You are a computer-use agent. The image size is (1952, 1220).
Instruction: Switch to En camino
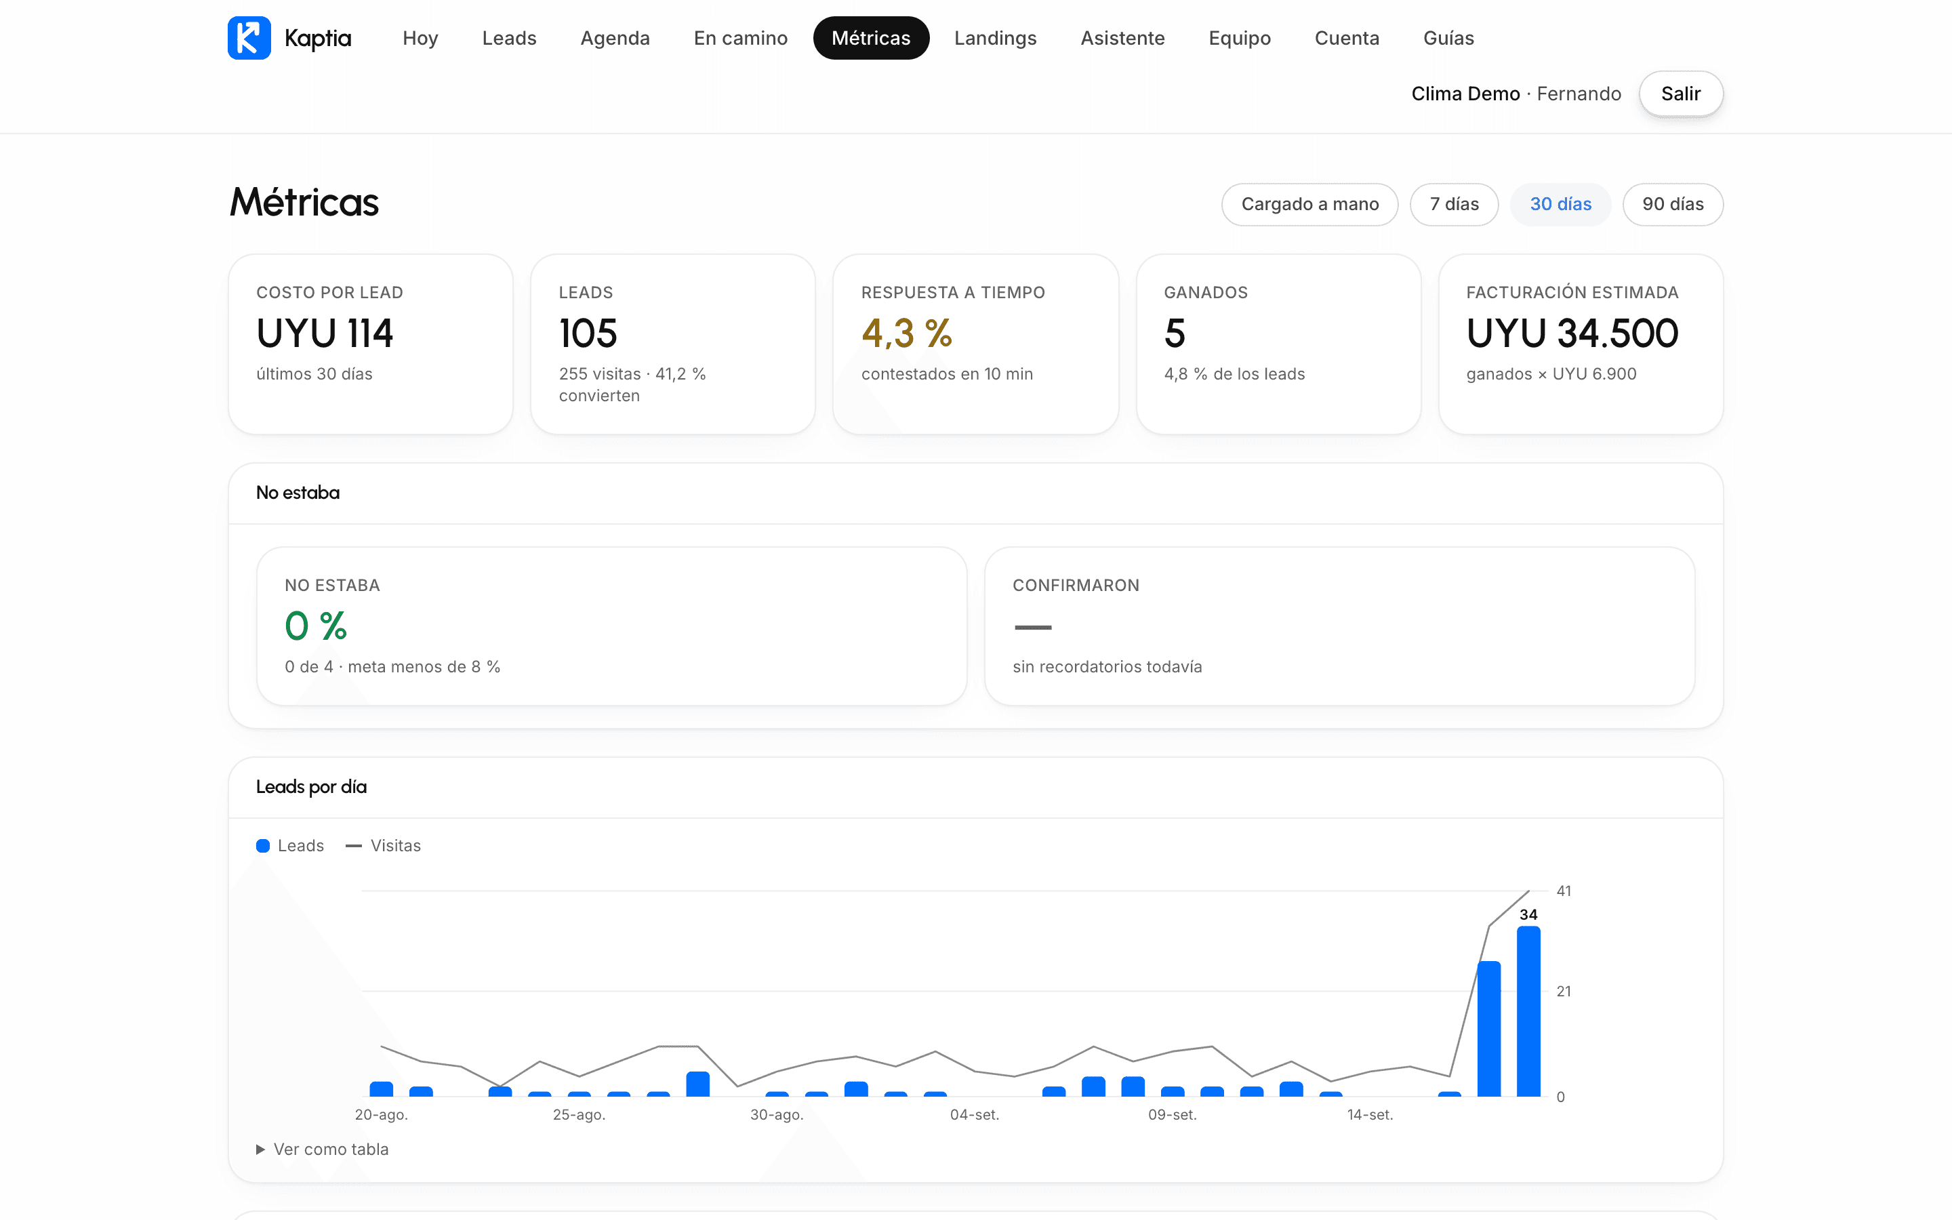click(x=740, y=38)
